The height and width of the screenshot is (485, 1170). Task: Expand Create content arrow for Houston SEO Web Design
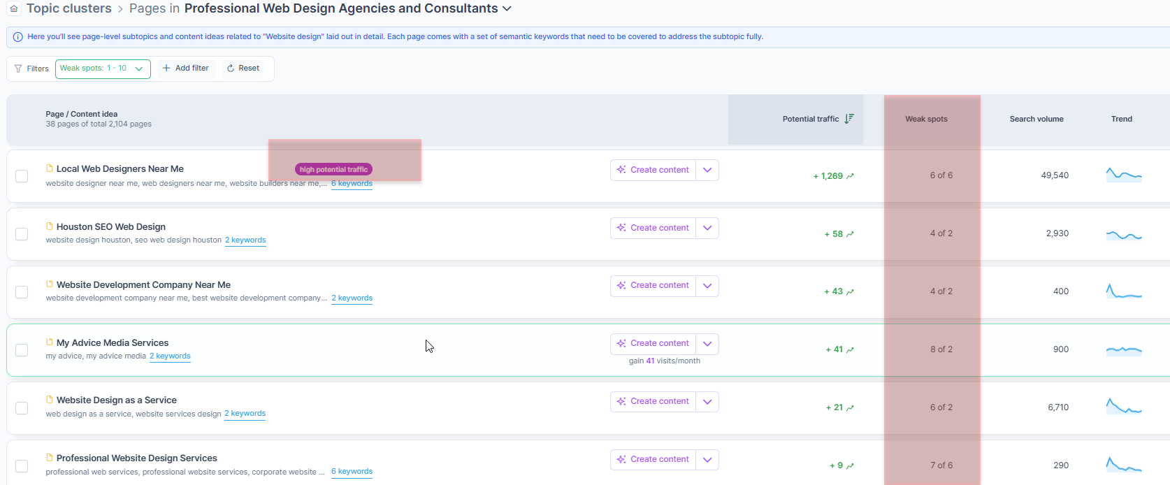[707, 228]
